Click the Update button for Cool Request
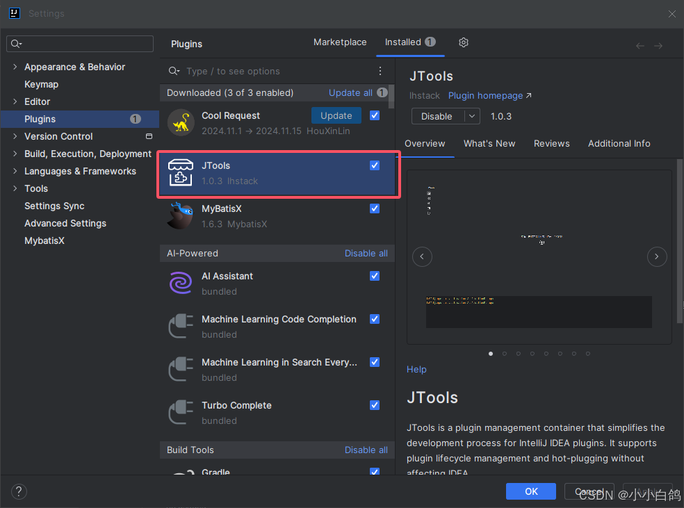Viewport: 684px width, 508px height. coord(336,115)
